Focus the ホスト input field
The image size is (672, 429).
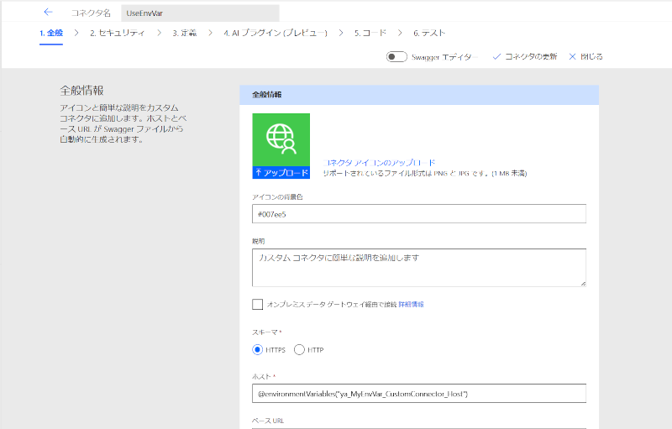(x=418, y=393)
